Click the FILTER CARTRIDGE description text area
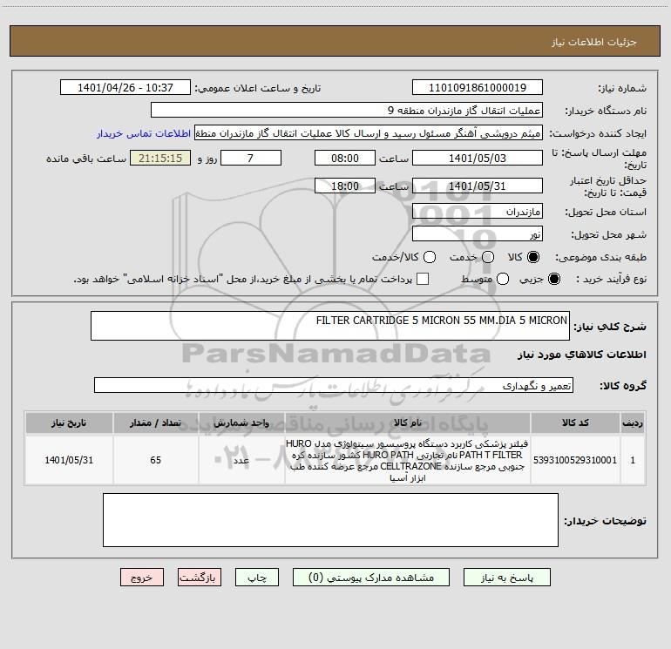The width and height of the screenshot is (671, 649). pyautogui.click(x=330, y=326)
